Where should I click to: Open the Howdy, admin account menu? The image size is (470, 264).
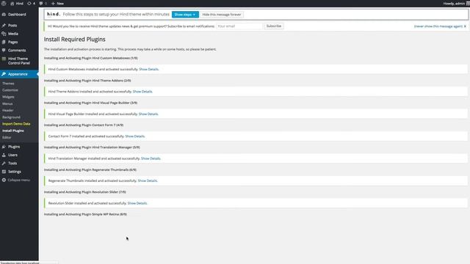coord(456,3)
